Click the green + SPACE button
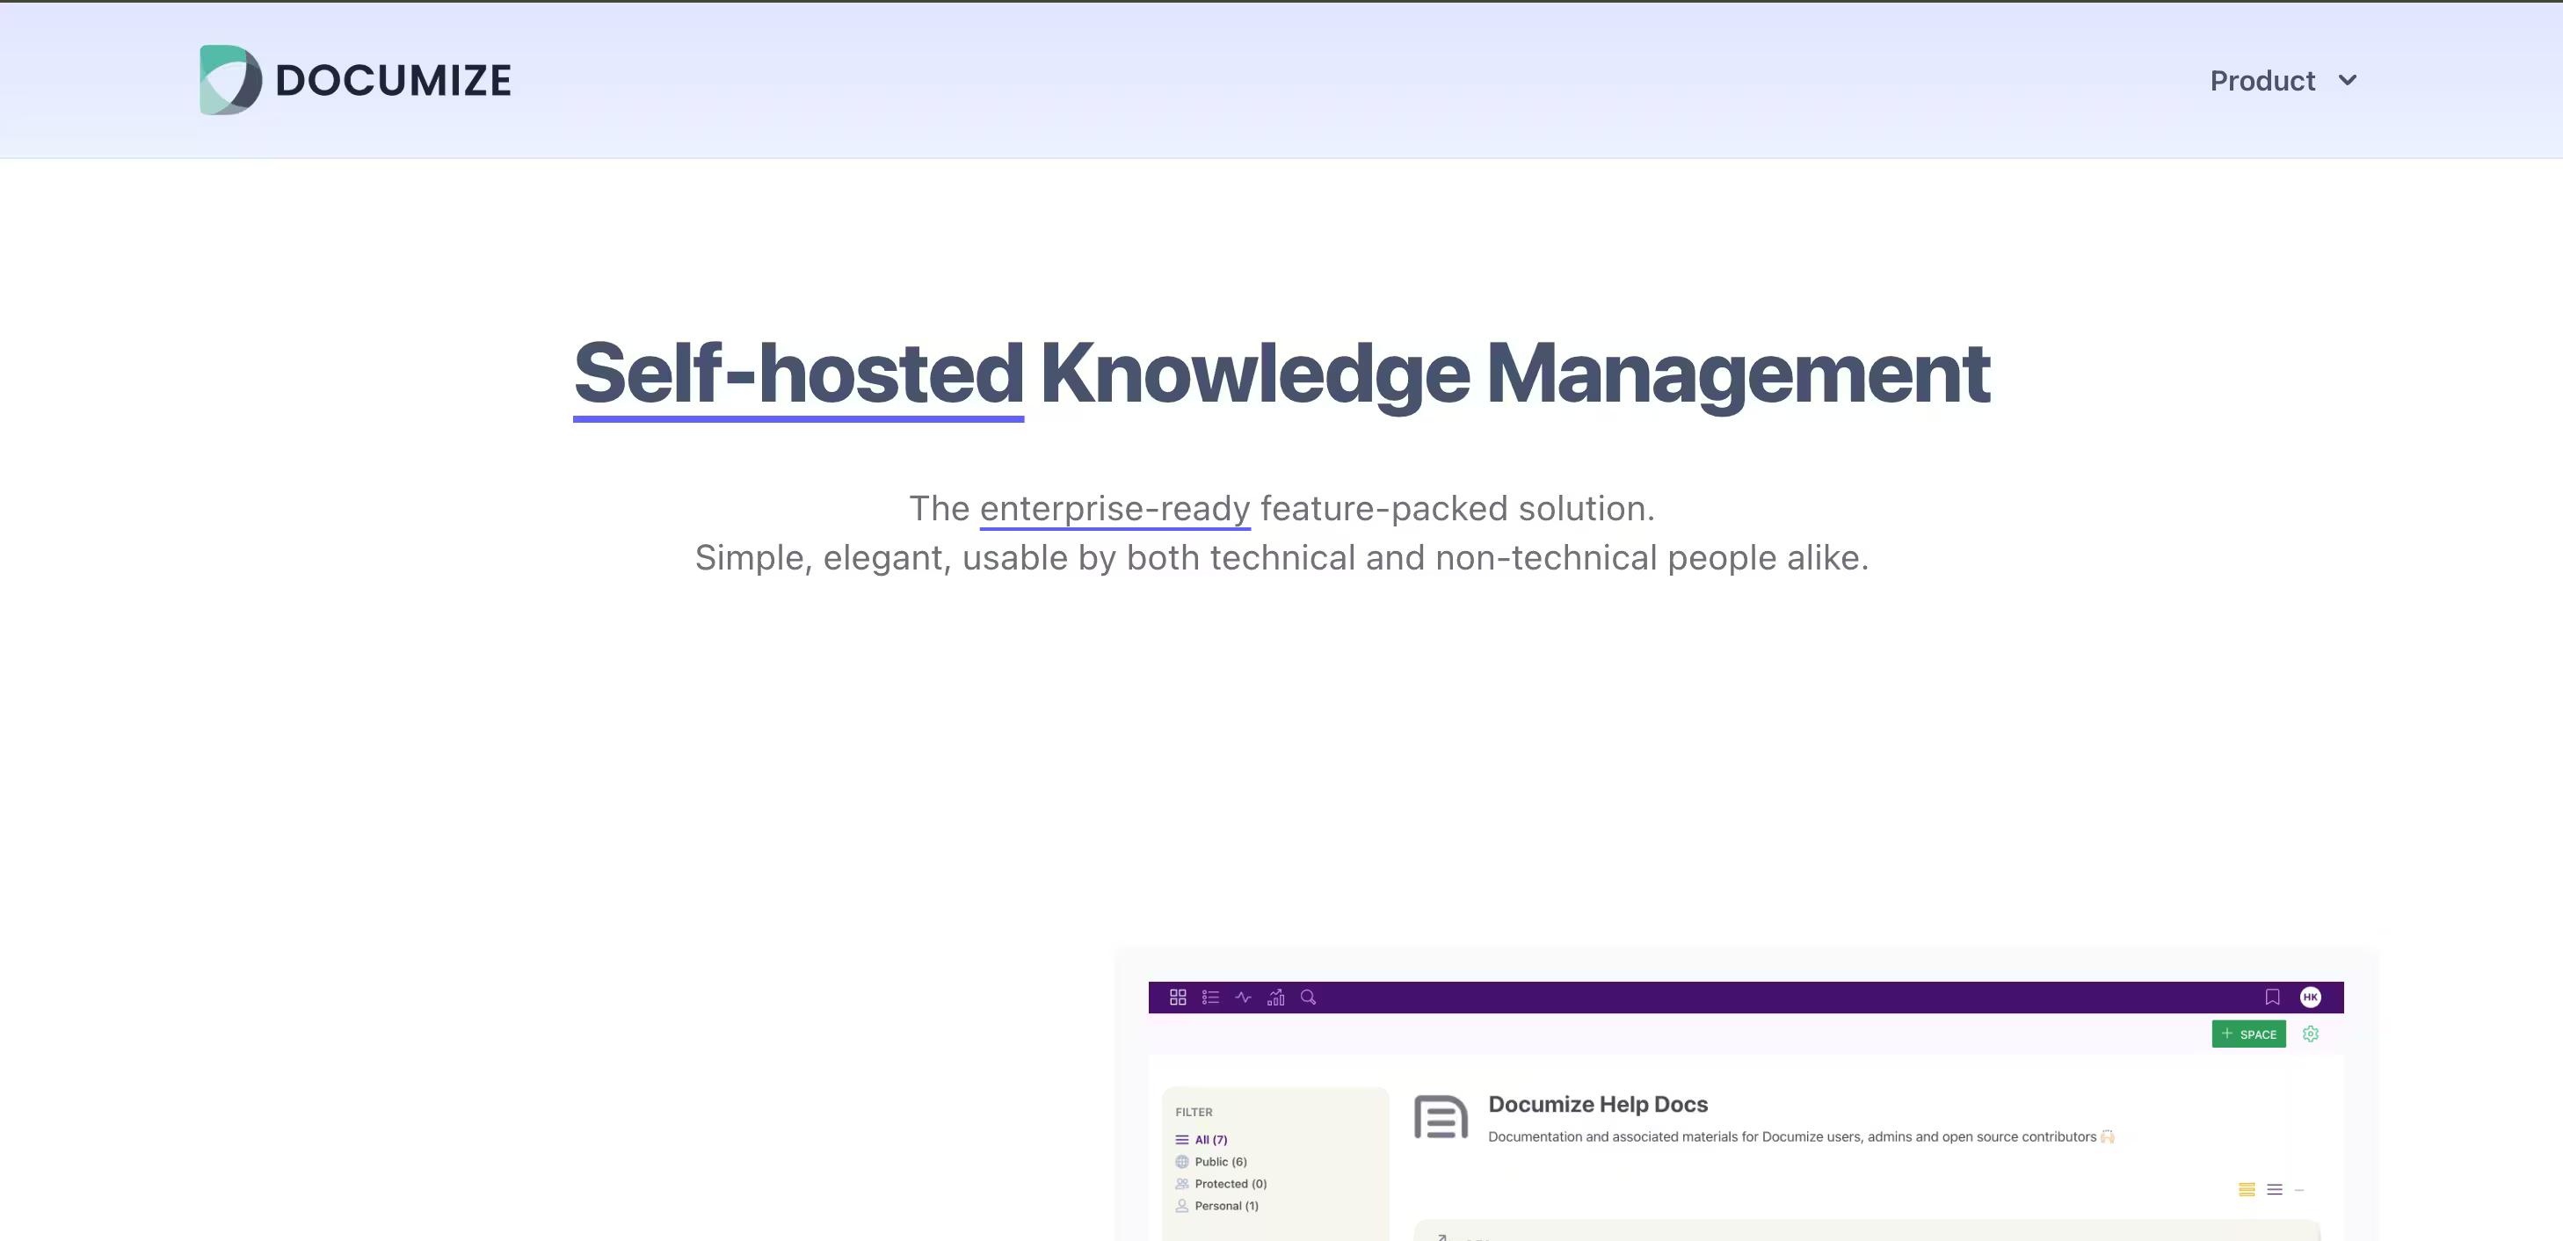The height and width of the screenshot is (1241, 2563). (x=2248, y=1034)
